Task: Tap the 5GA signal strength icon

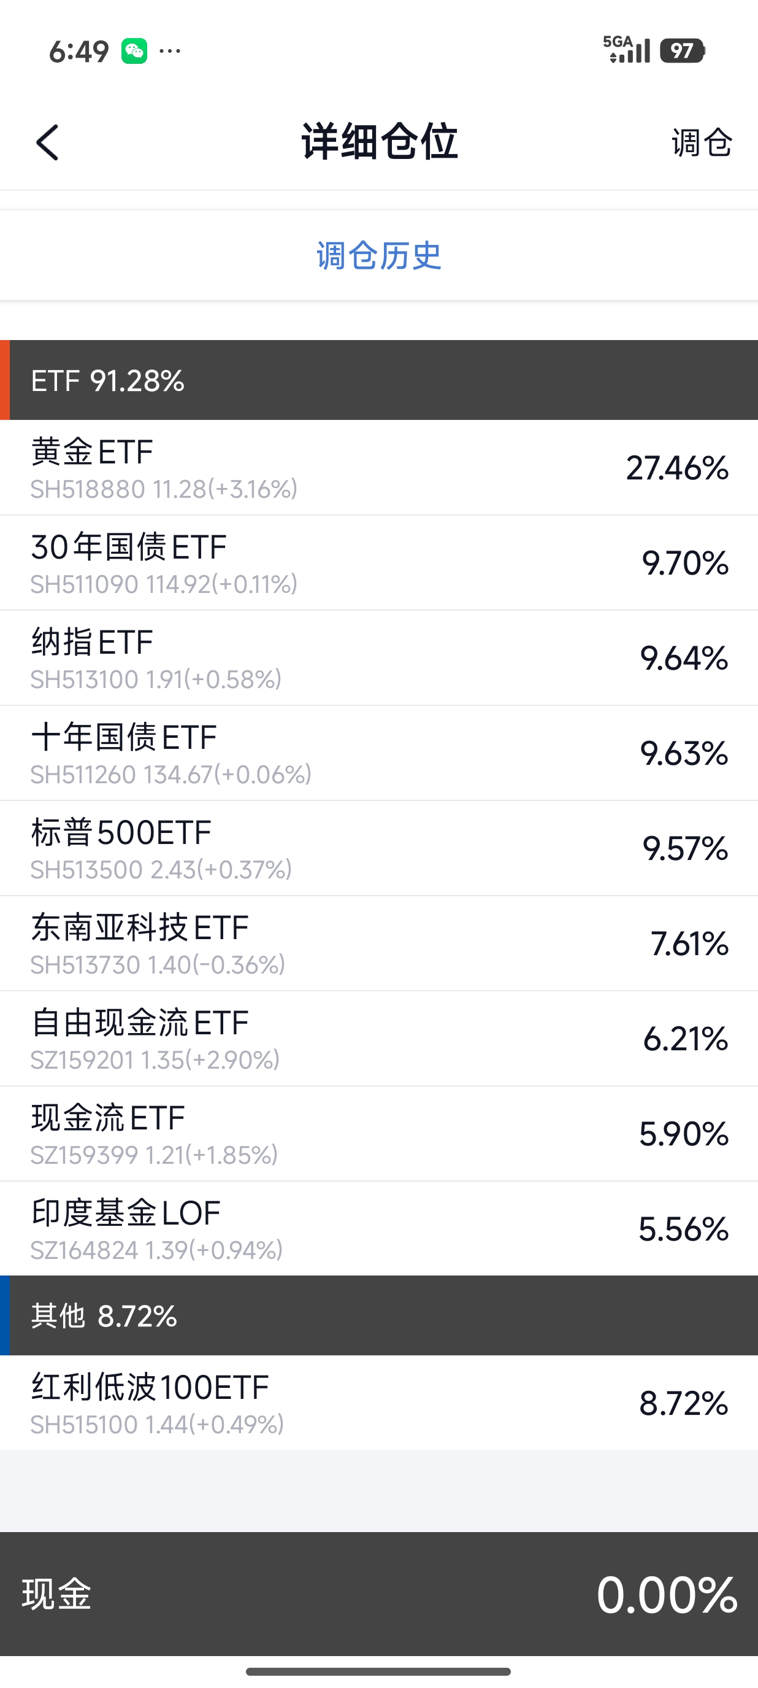Action: coord(626,50)
